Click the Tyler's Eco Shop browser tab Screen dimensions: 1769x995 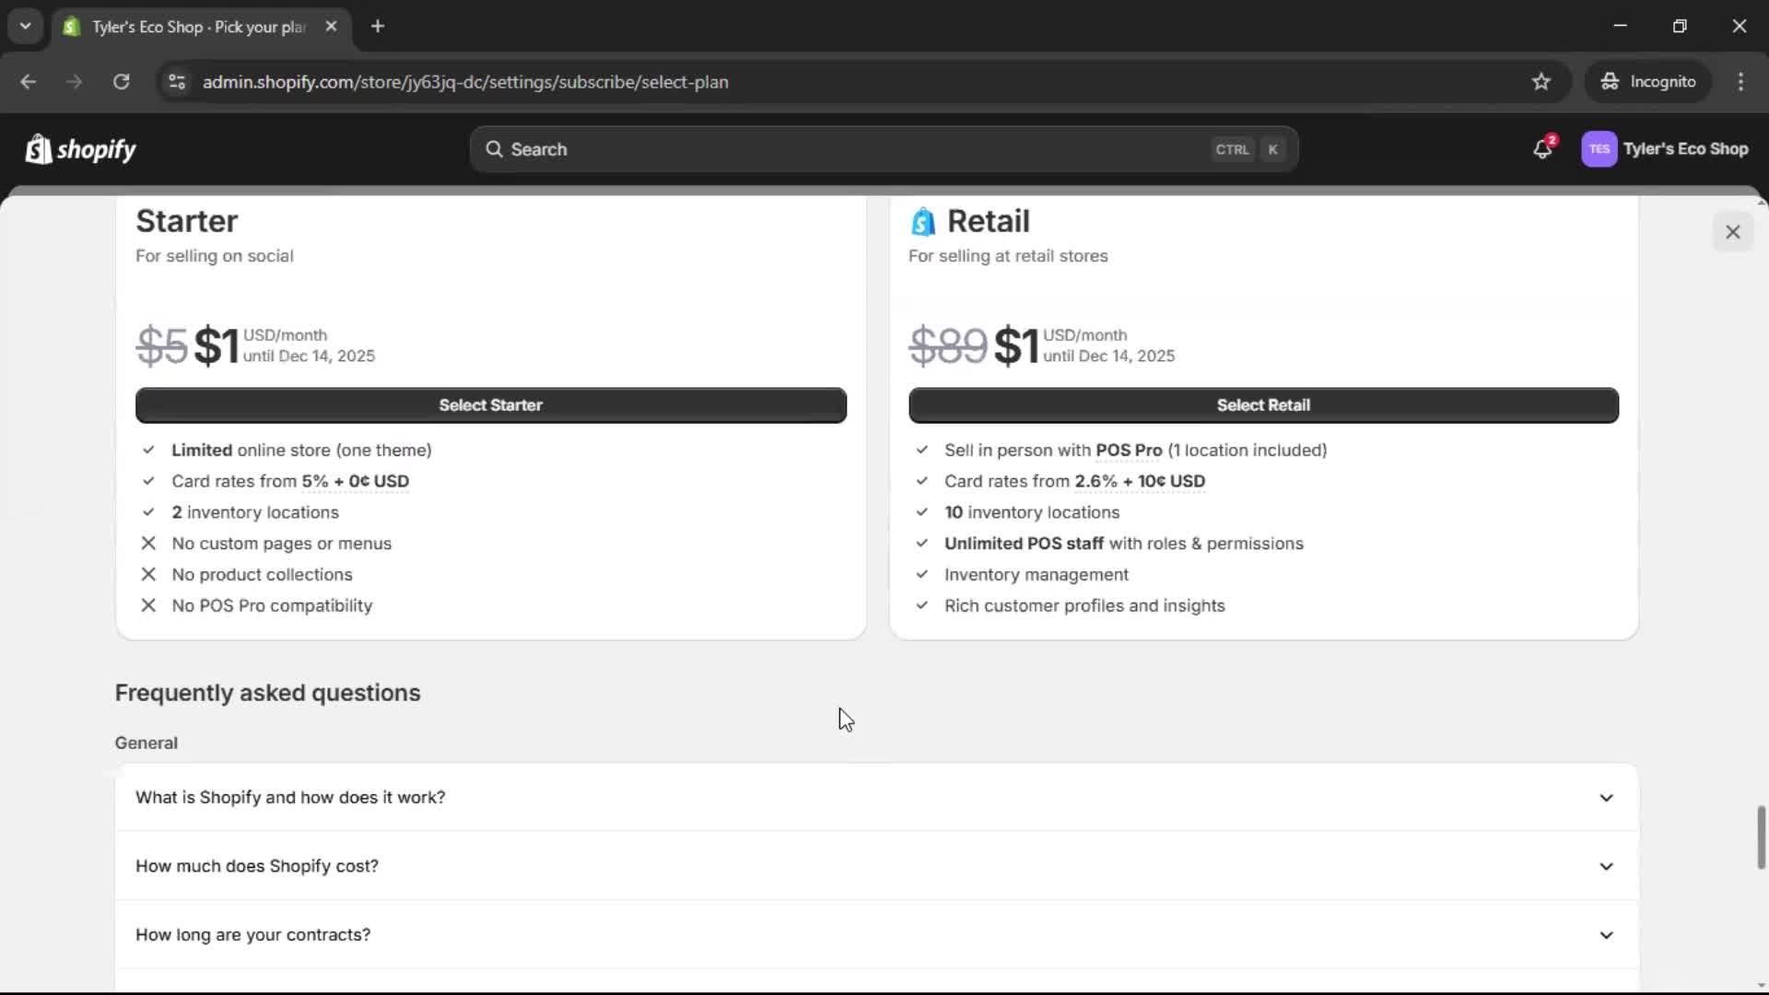click(199, 27)
